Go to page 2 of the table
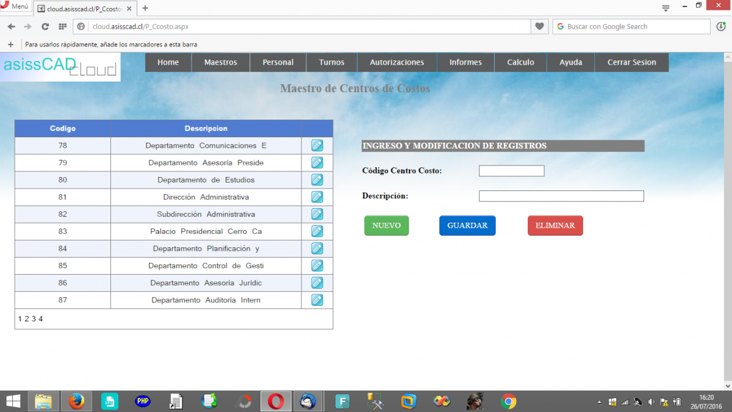Viewport: 732px width, 412px height. pyautogui.click(x=27, y=319)
